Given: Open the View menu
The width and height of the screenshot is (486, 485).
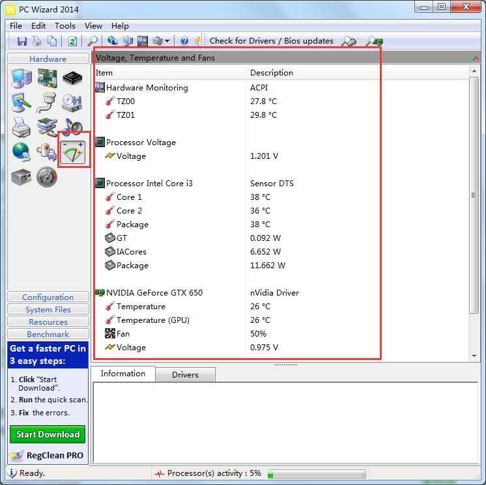Looking at the screenshot, I should point(93,25).
